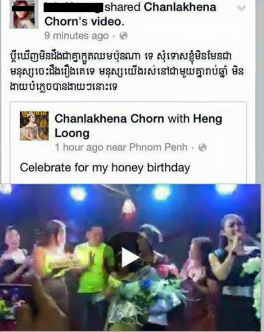Play the shared birthday video
The image size is (264, 332).
click(129, 257)
